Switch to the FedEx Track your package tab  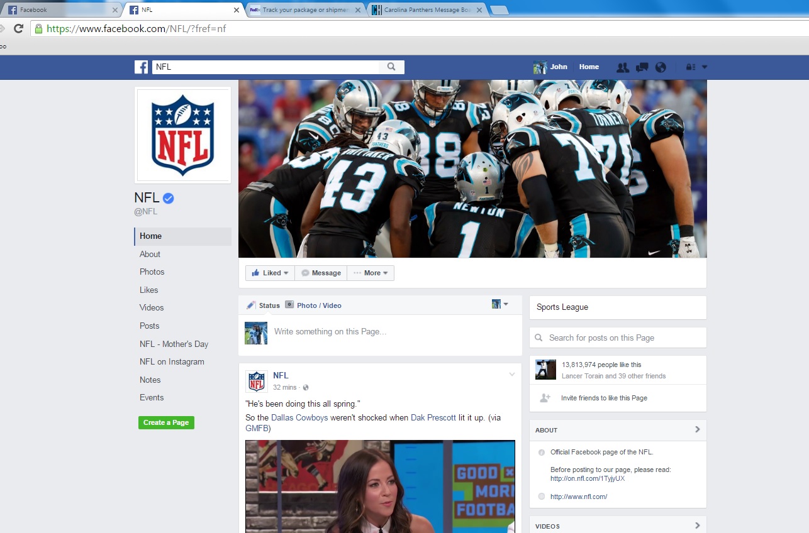[306, 10]
